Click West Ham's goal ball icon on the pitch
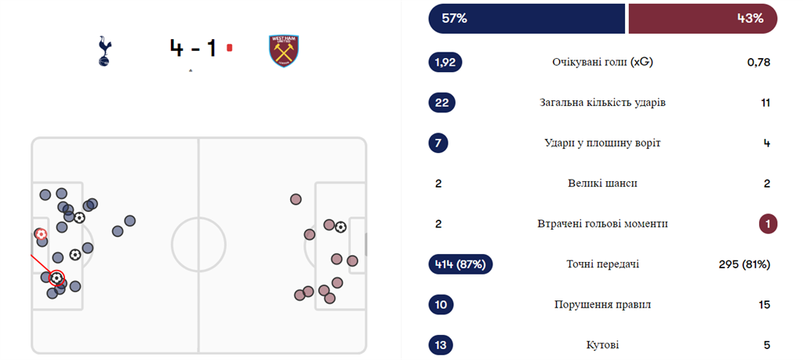This screenshot has height=360, width=803. click(x=340, y=227)
